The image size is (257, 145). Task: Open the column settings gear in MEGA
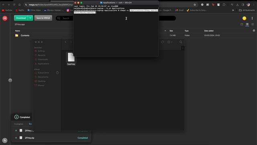tap(254, 31)
